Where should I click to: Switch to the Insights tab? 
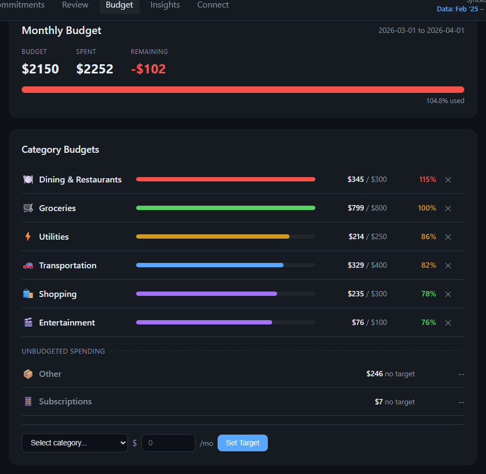coord(165,5)
